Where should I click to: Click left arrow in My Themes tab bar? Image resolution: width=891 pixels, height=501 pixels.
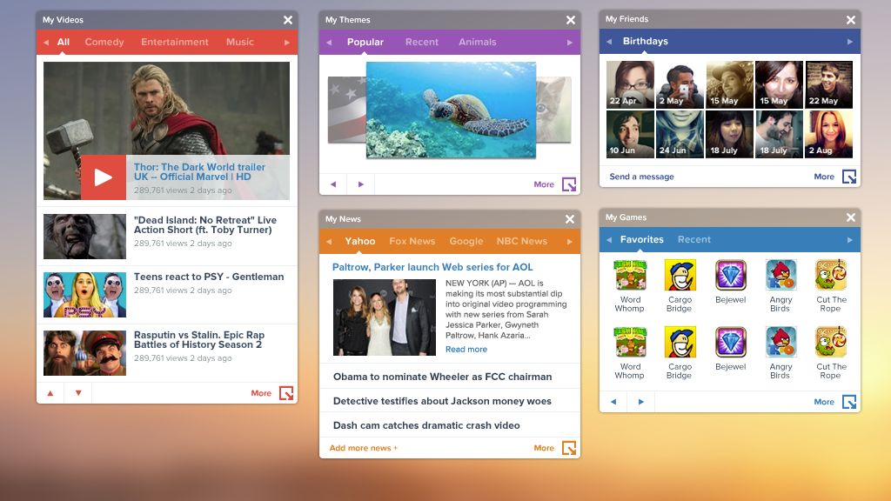pos(329,42)
